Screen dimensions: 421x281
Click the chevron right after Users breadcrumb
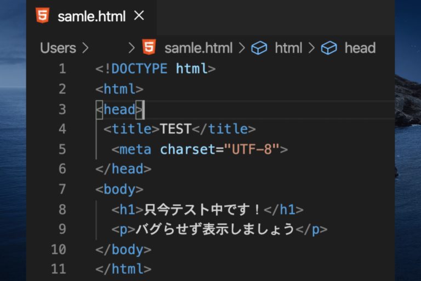pos(85,48)
